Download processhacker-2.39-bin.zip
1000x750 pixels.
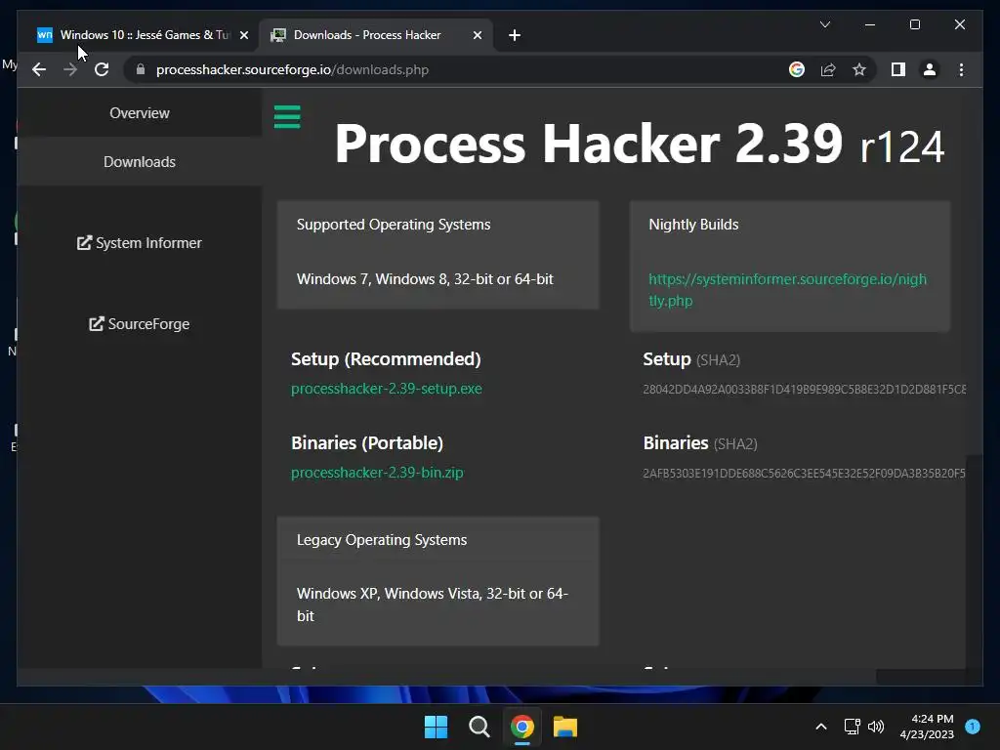point(378,473)
